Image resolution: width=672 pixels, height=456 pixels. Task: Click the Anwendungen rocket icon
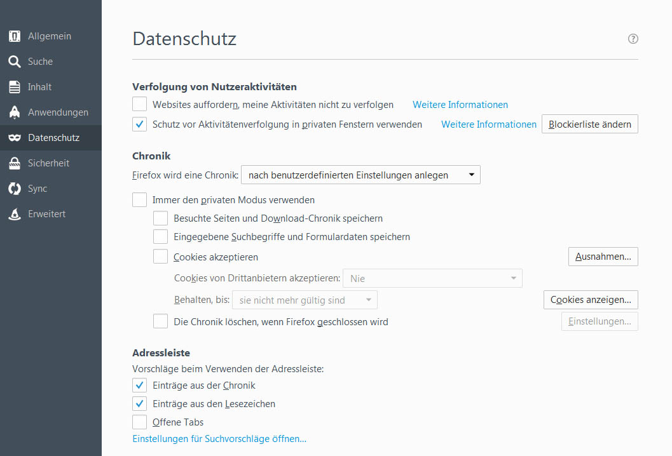pos(15,112)
